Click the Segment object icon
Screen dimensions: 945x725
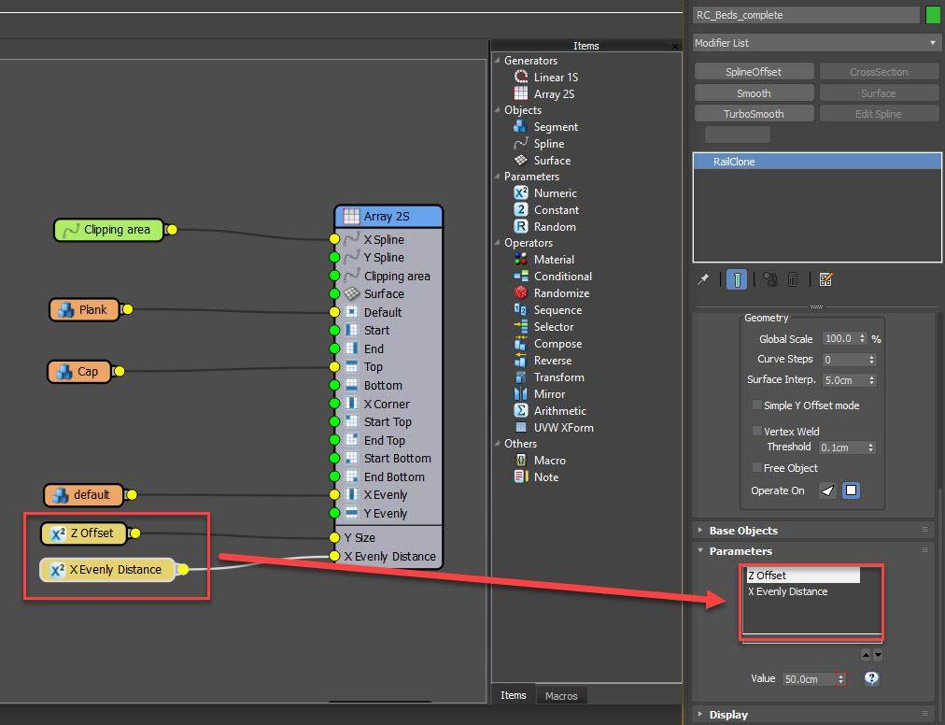tap(521, 126)
